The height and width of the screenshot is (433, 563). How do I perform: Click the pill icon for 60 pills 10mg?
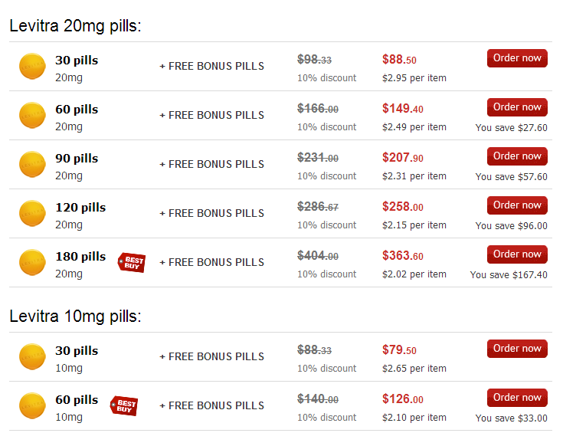click(32, 405)
